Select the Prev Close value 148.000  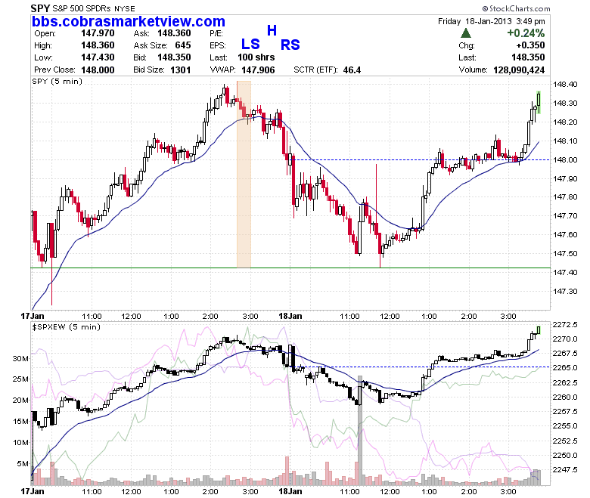click(98, 70)
